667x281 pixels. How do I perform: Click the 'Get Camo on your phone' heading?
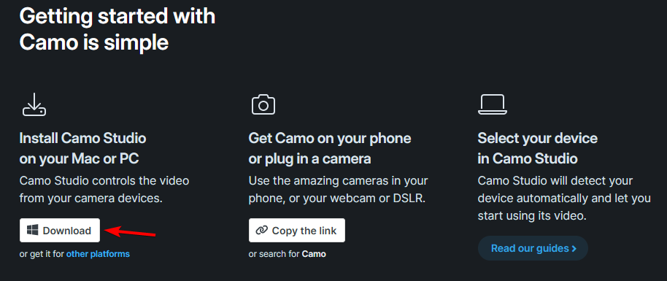pyautogui.click(x=330, y=149)
